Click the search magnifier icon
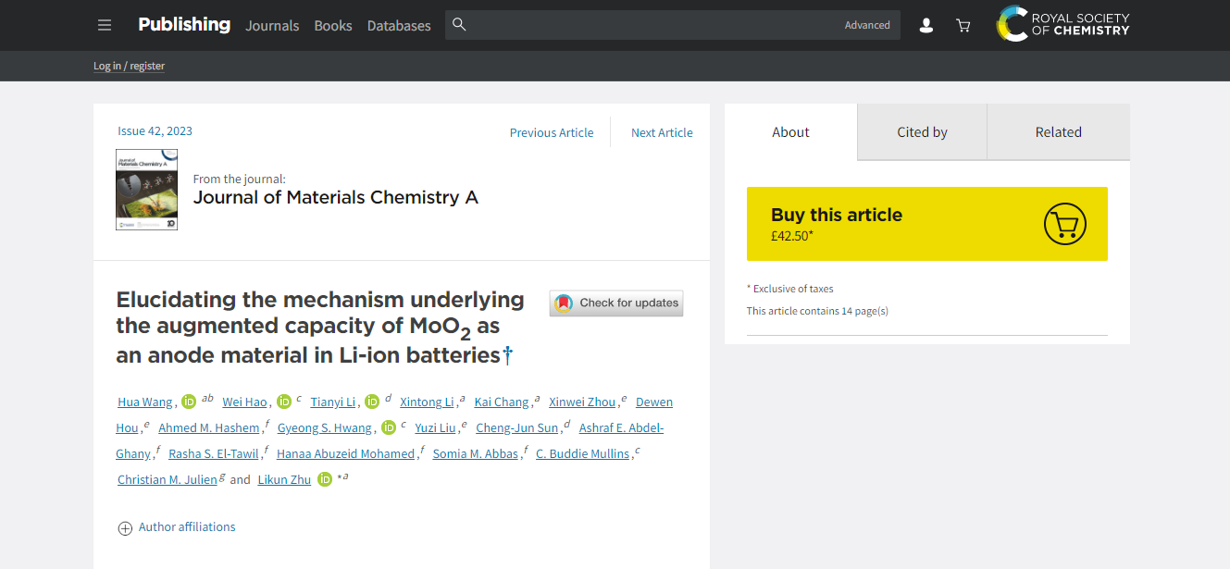 click(x=458, y=24)
